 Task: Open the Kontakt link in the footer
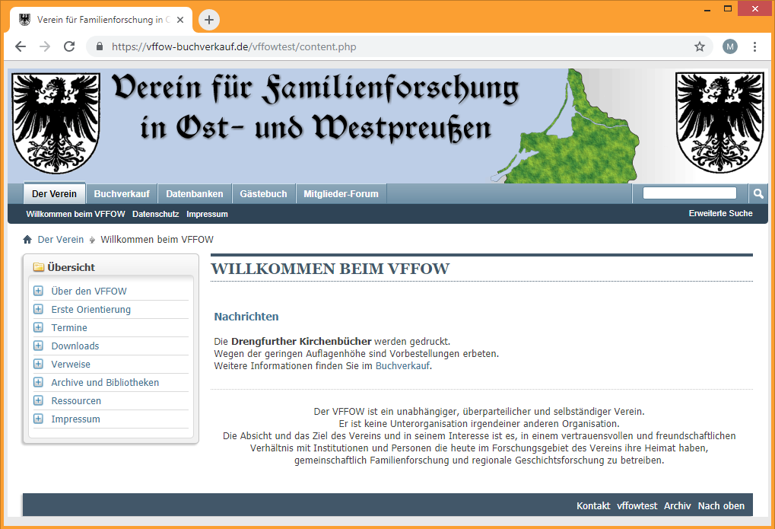click(x=593, y=505)
